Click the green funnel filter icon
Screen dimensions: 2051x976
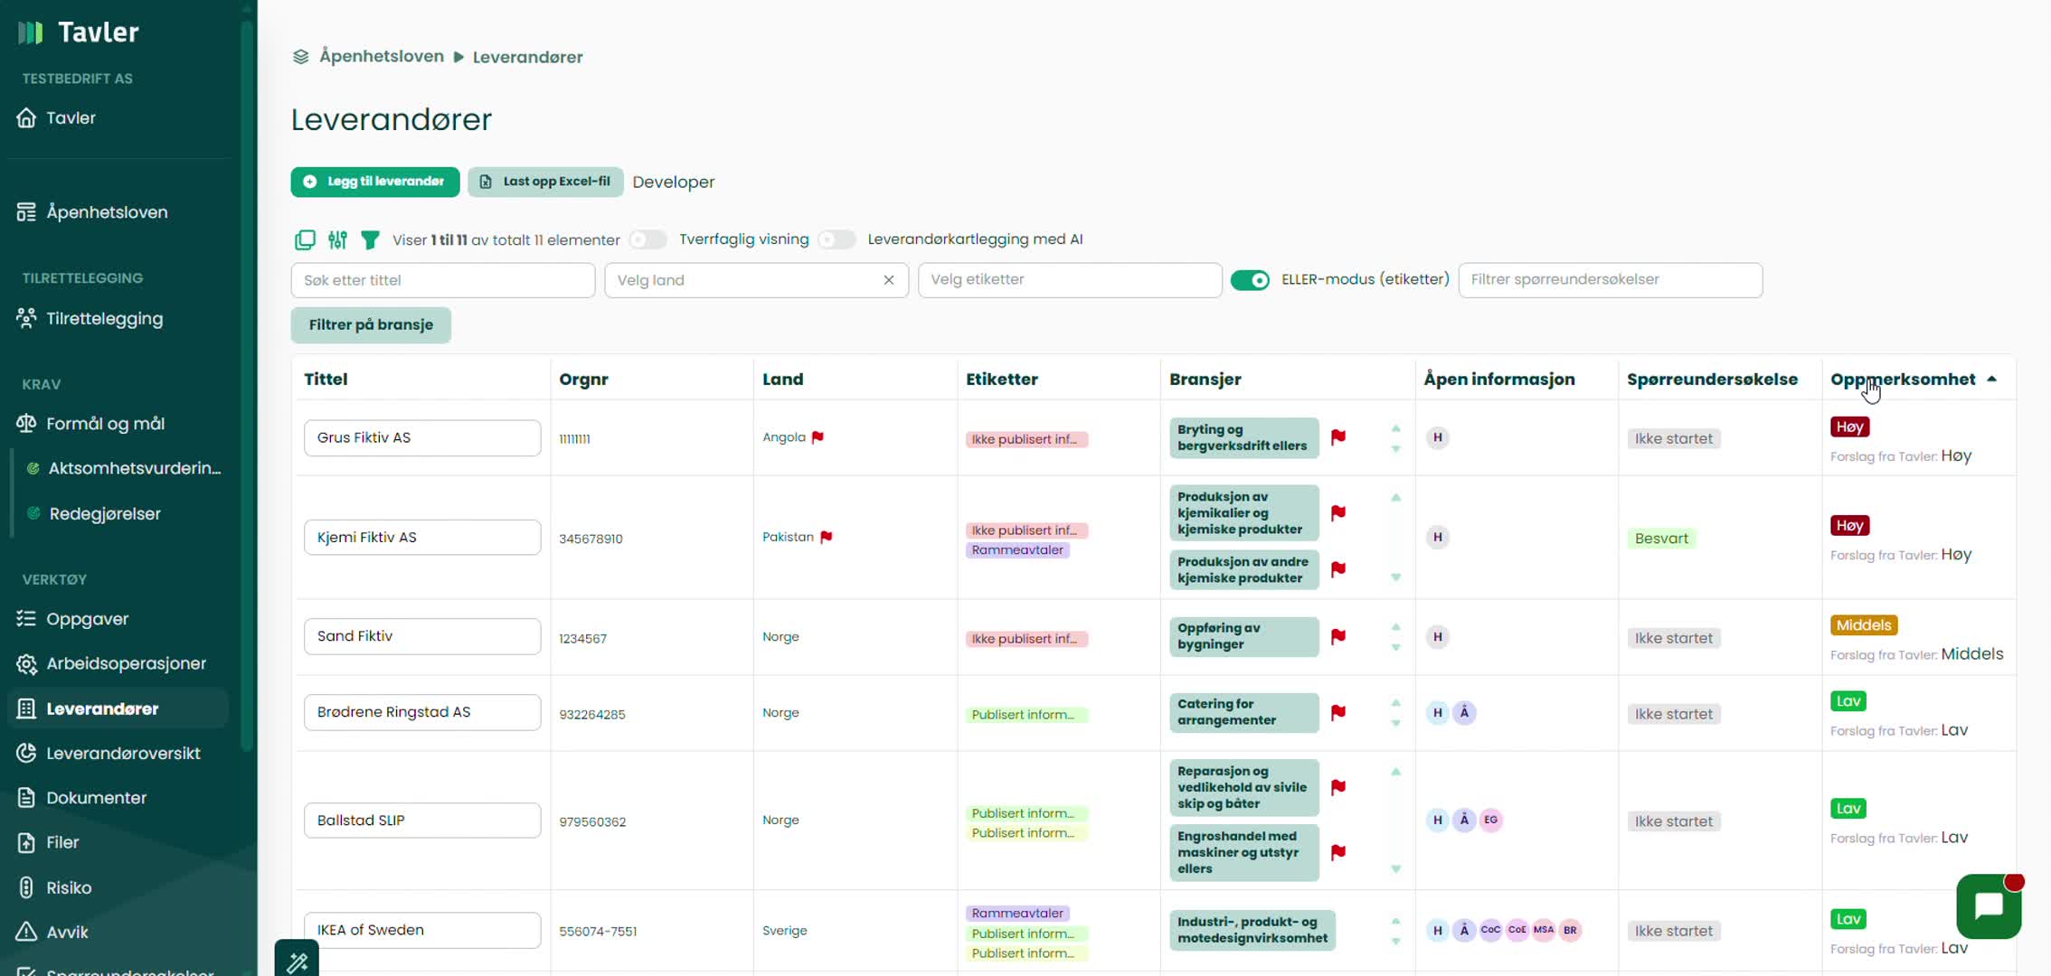pyautogui.click(x=370, y=239)
